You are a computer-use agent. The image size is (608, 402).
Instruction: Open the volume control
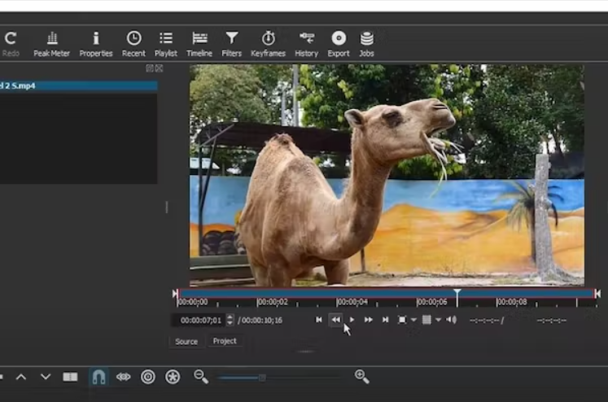452,320
